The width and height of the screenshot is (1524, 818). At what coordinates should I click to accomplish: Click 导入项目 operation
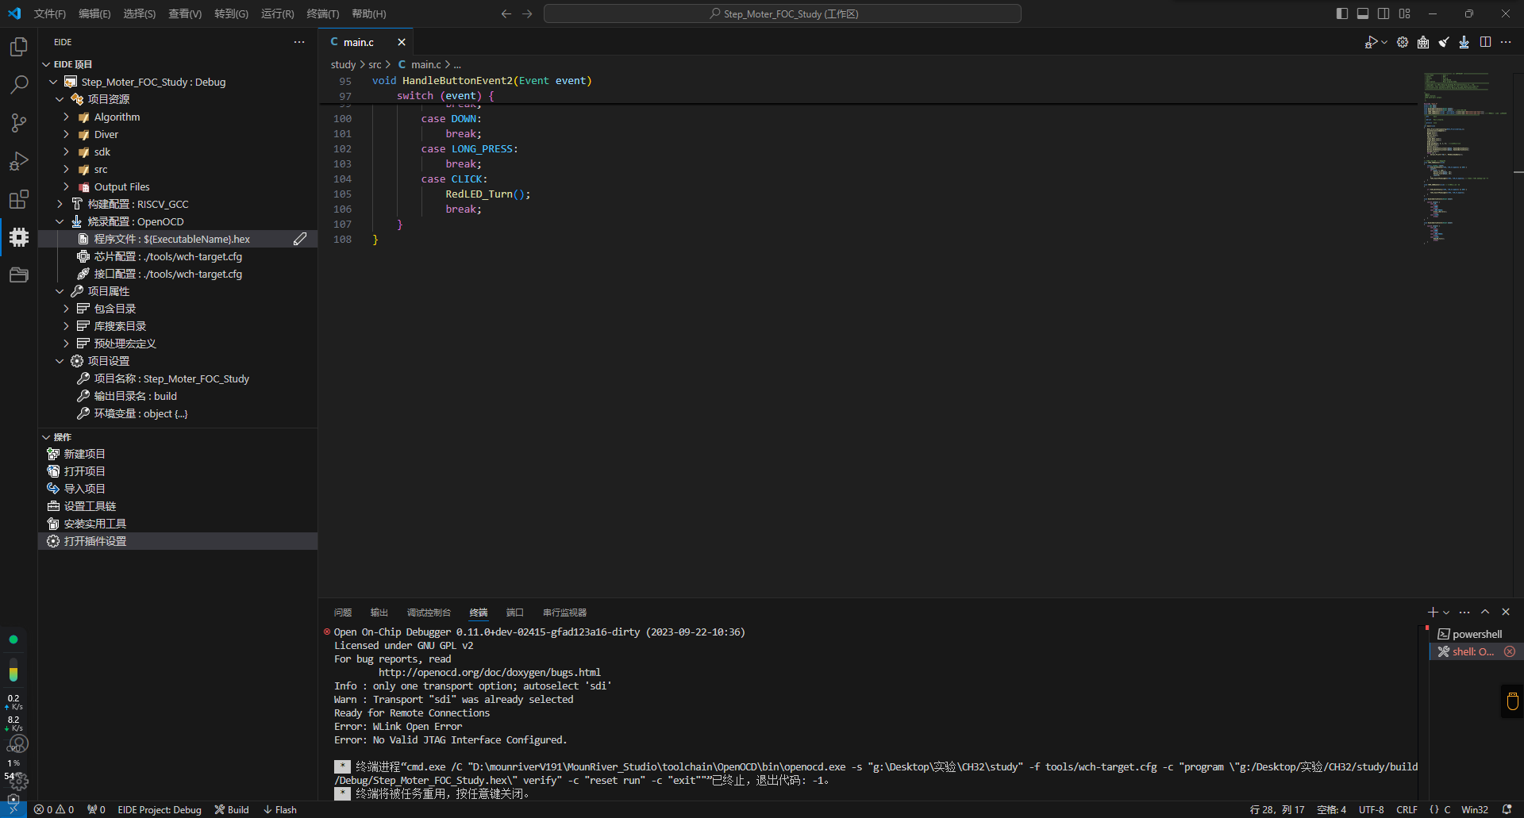tap(178, 489)
